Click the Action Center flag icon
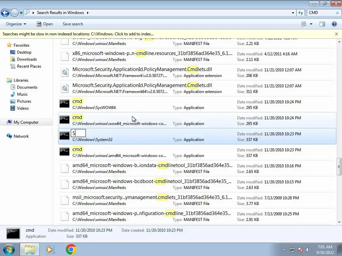This screenshot has width=342, height=256. click(300, 250)
